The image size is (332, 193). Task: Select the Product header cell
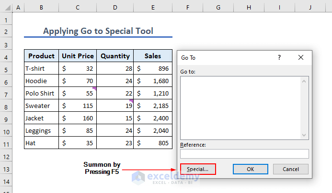[x=41, y=56]
